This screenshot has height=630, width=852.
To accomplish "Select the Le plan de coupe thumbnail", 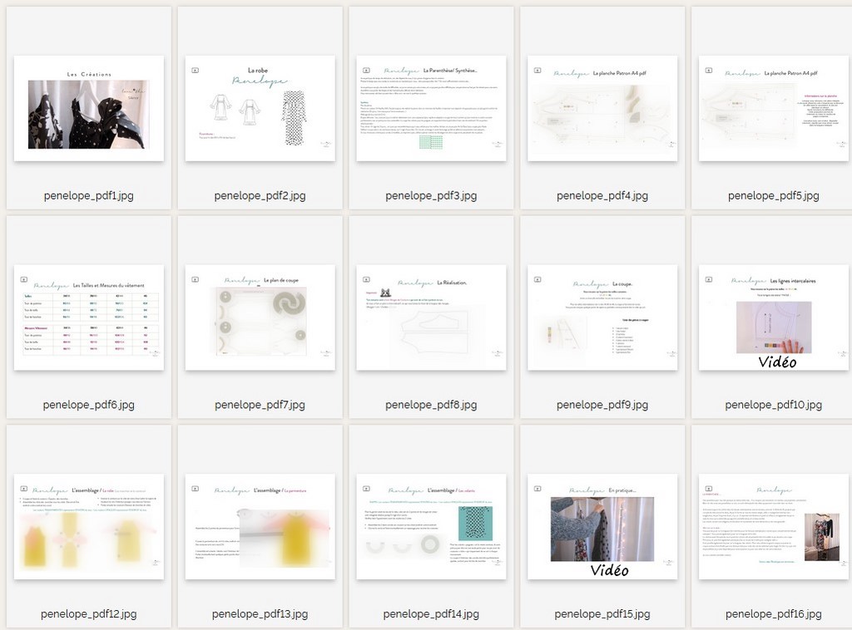I will (260, 317).
